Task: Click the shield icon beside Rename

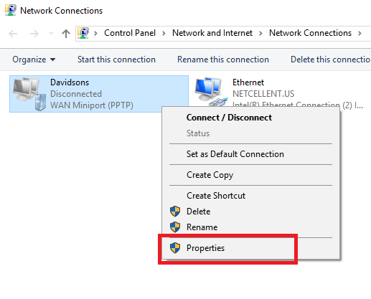Action: click(x=175, y=227)
